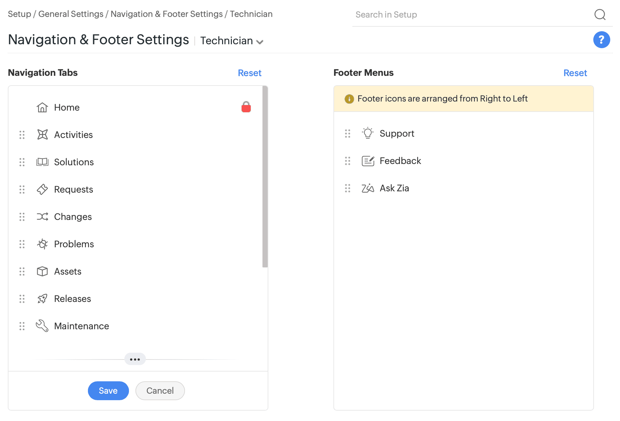Select the Activities icon
620x421 pixels.
tap(42, 135)
